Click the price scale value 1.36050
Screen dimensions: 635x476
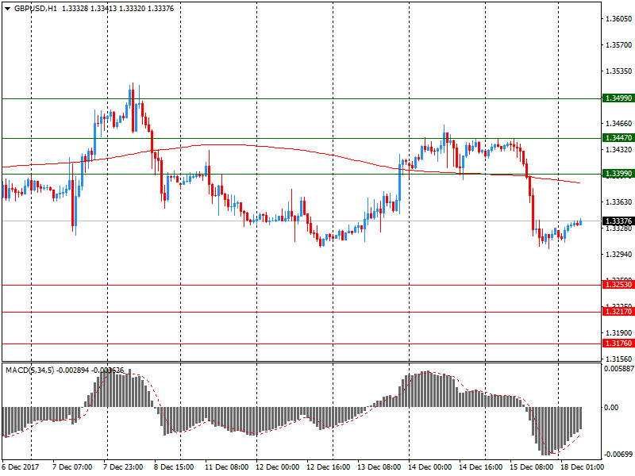pos(618,18)
